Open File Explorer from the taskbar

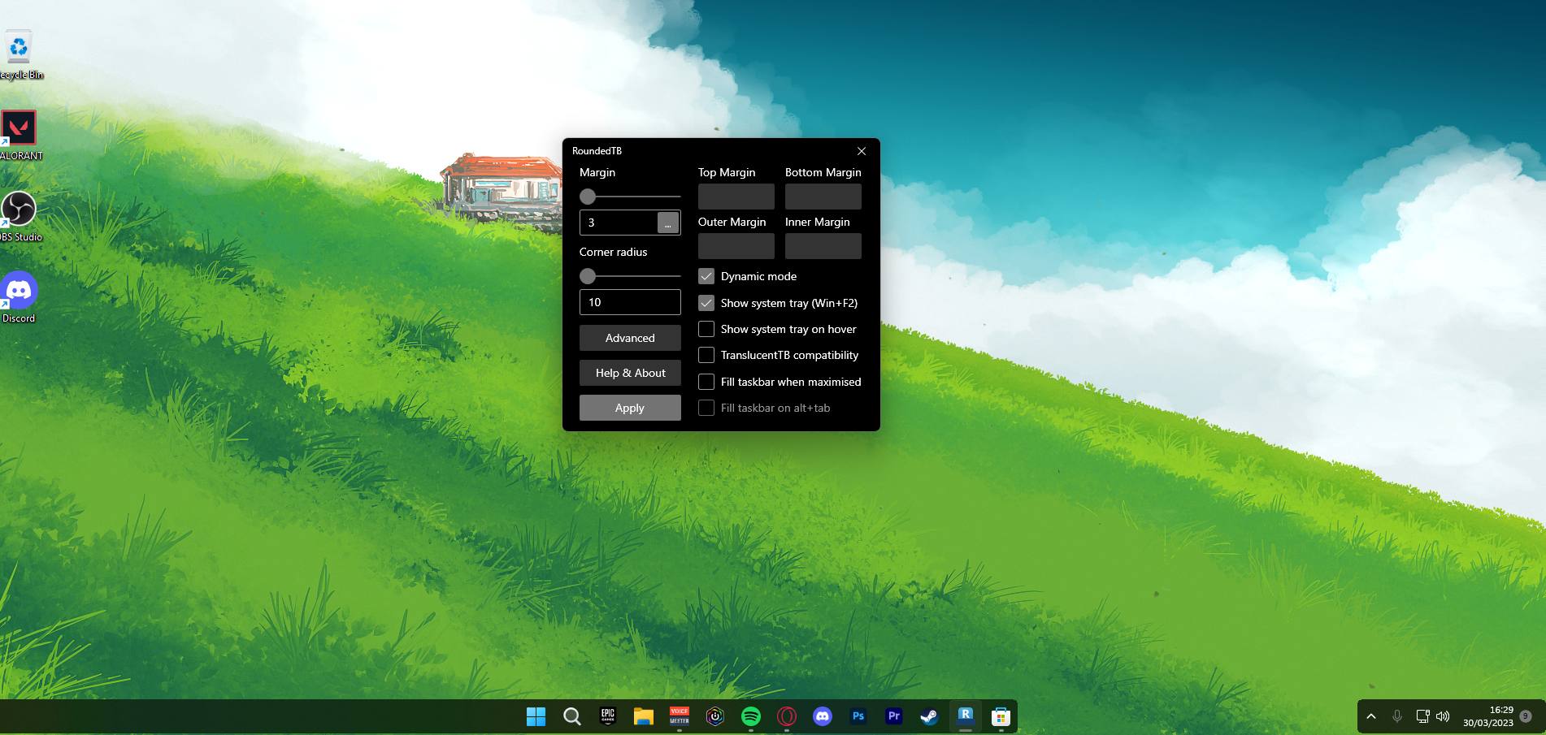pyautogui.click(x=644, y=716)
